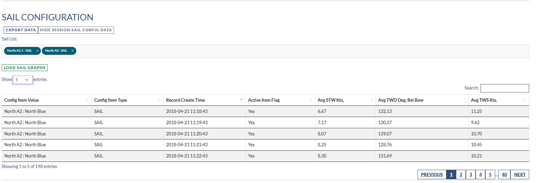Jump to page 40 of results

point(504,174)
